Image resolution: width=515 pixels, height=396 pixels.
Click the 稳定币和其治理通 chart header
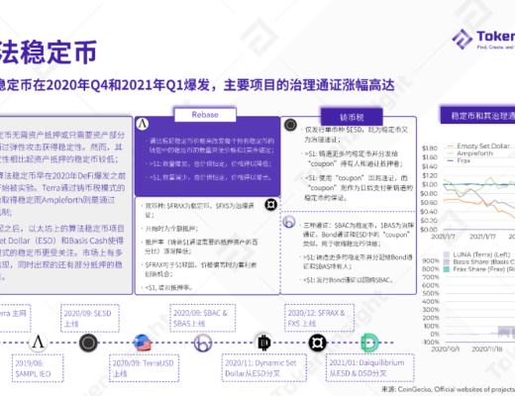[x=477, y=115]
